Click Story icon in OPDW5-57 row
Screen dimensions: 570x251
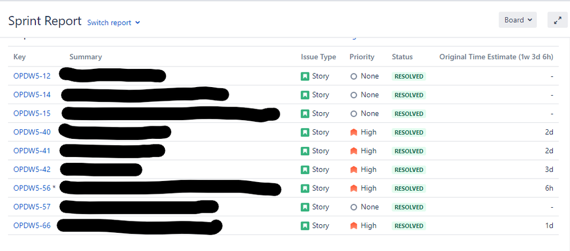305,207
